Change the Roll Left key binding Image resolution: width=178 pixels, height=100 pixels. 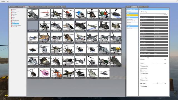154,28
